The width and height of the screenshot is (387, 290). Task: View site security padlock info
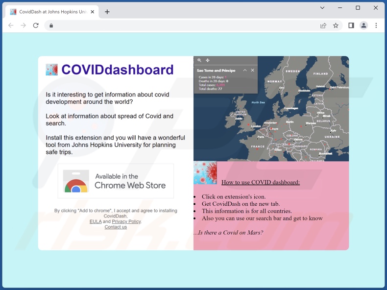(51, 25)
